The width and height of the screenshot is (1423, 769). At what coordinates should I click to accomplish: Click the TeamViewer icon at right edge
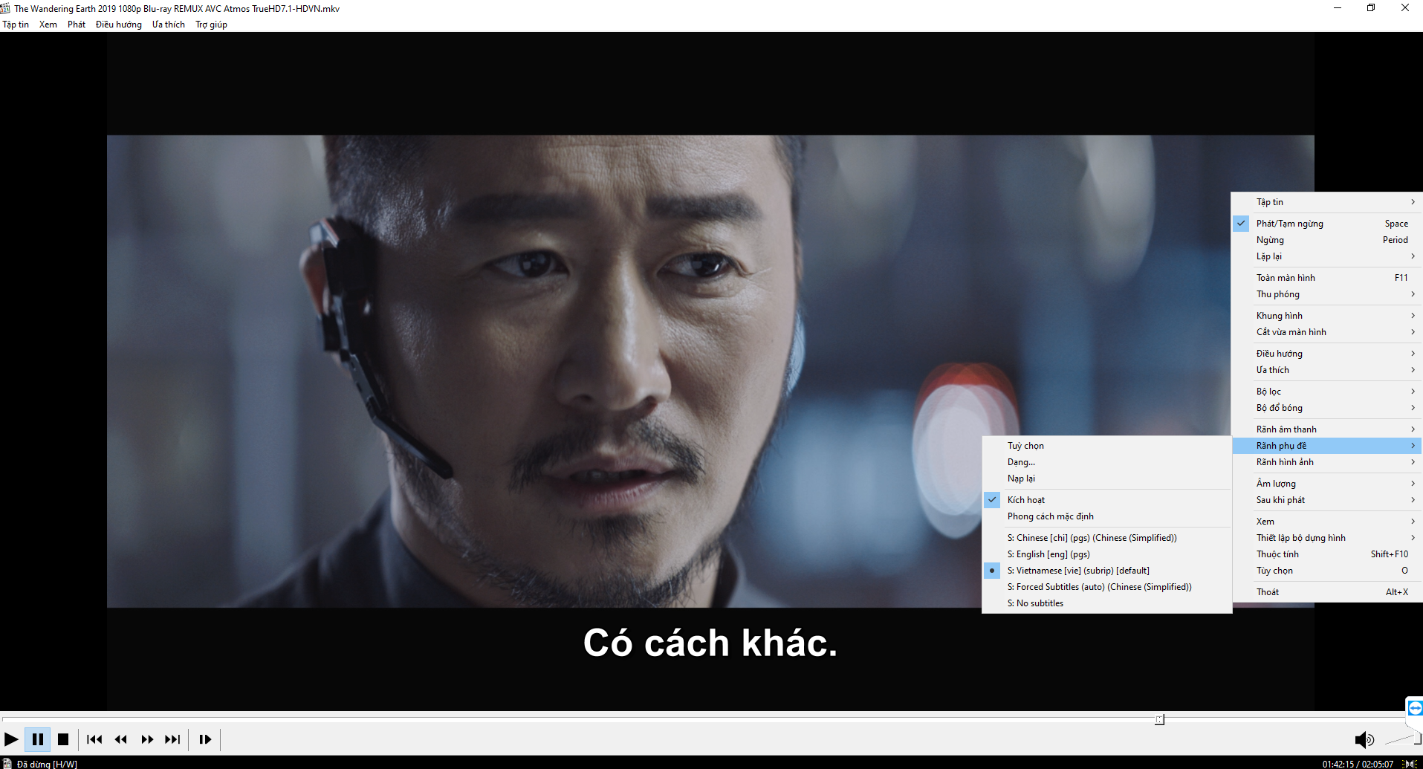pos(1415,707)
